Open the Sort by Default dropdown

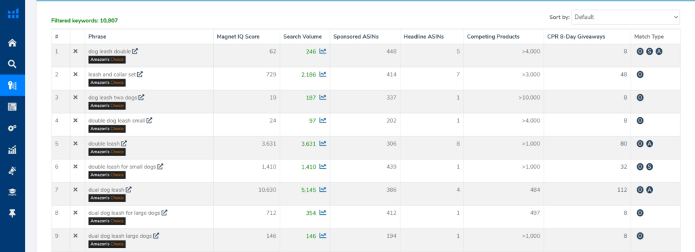[625, 17]
